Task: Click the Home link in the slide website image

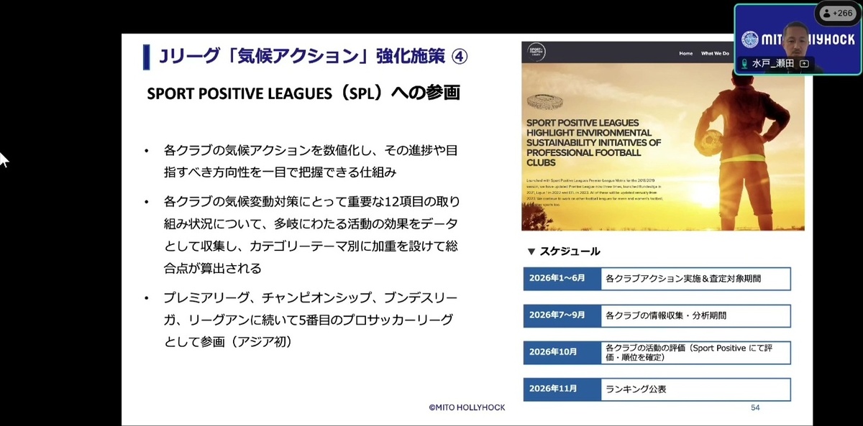Action: tap(685, 53)
